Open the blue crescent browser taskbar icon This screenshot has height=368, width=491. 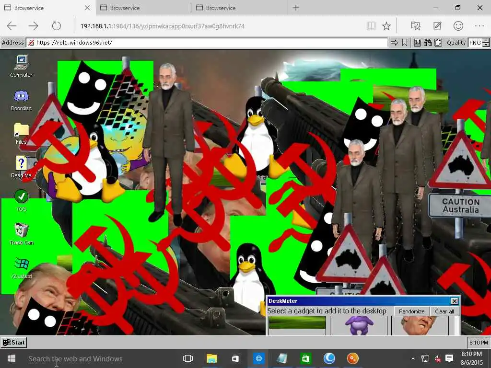(x=329, y=358)
